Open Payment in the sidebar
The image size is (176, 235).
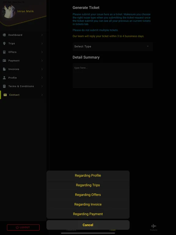(x=23, y=61)
